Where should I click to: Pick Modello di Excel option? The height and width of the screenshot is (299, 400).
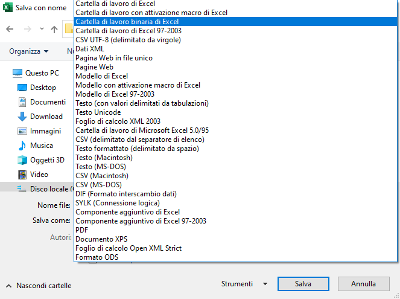[x=235, y=76]
